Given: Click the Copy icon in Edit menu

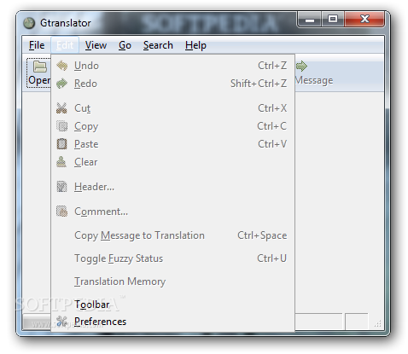Looking at the screenshot, I should coord(62,126).
